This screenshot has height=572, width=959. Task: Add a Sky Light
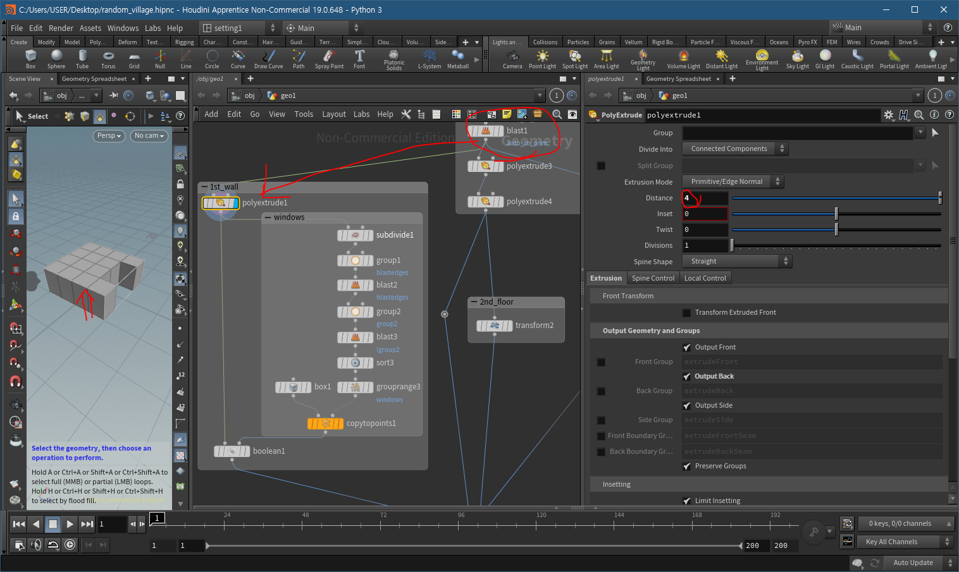click(797, 59)
